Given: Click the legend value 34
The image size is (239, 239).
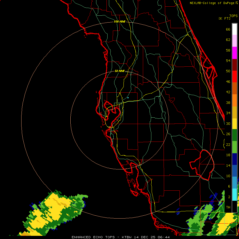Looking at the screenshot, I should (x=228, y=113).
